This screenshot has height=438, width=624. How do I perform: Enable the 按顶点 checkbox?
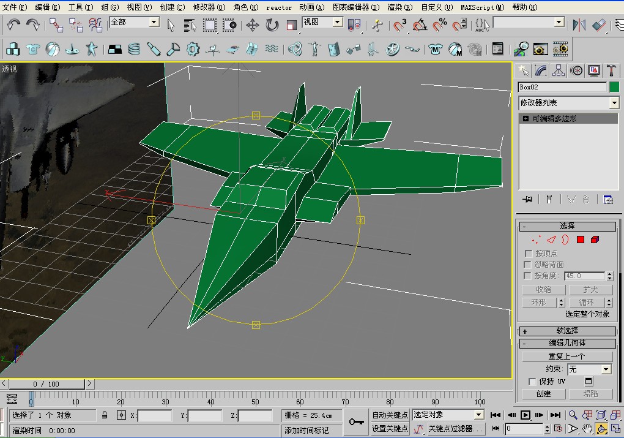click(x=529, y=254)
